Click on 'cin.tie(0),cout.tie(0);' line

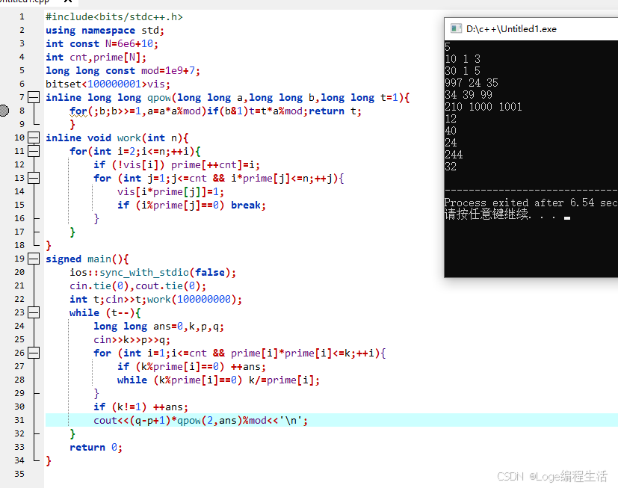138,285
